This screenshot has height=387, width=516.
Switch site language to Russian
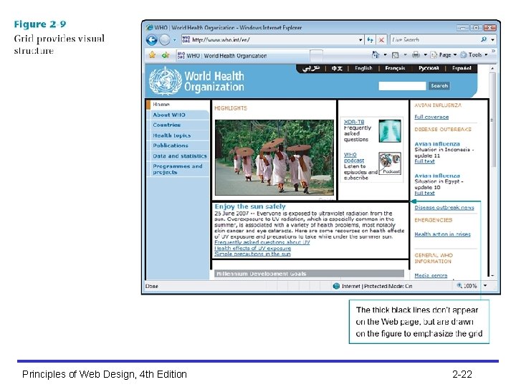point(429,68)
